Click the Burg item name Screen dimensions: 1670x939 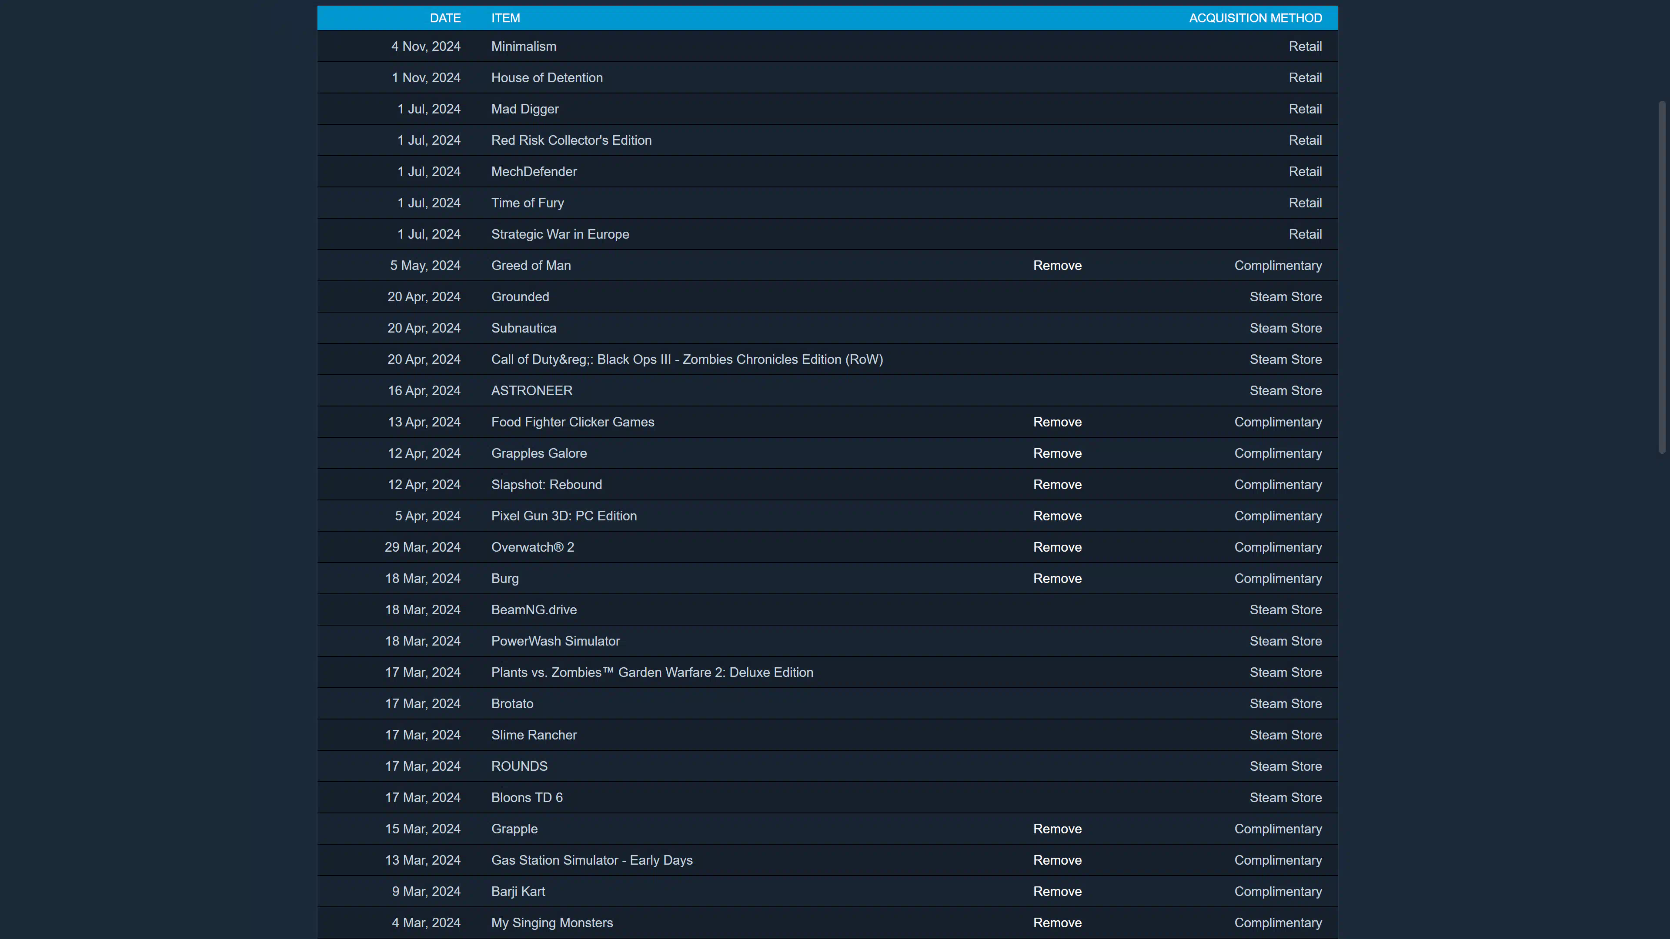505,579
